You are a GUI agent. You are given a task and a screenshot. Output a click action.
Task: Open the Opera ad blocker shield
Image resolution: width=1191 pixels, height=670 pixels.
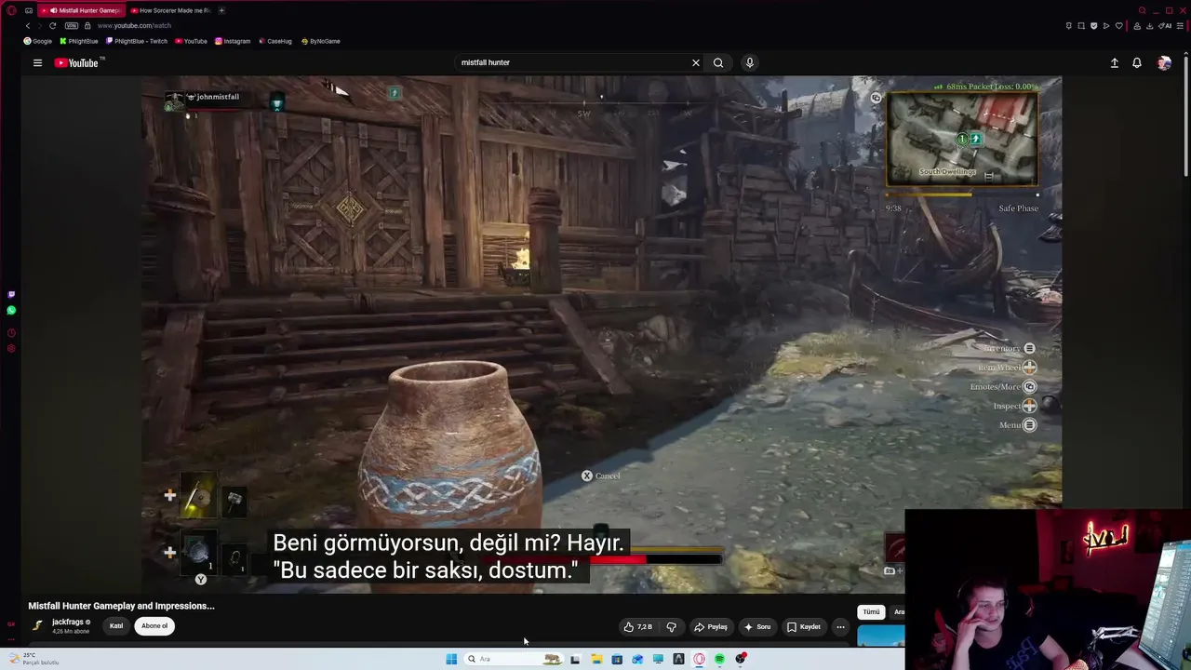pos(1093,25)
